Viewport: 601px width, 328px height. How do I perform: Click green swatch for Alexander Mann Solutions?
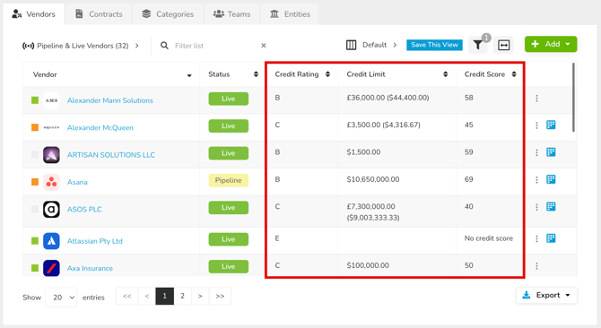[35, 100]
